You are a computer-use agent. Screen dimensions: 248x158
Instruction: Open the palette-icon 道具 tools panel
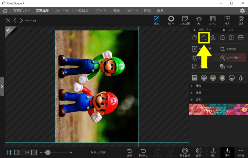pyautogui.click(x=241, y=21)
